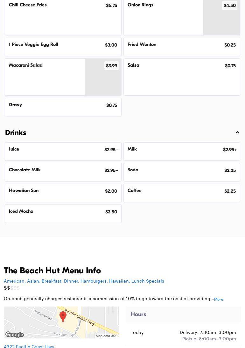This screenshot has height=348, width=245.
Task: Pick the 1 Piece Veggie Egg Roll
Action: click(x=63, y=47)
